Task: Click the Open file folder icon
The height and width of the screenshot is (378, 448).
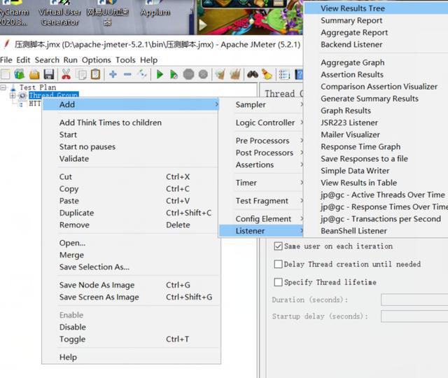Action: tap(34, 74)
